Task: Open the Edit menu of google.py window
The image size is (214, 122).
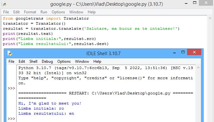Action: [x=16, y=12]
